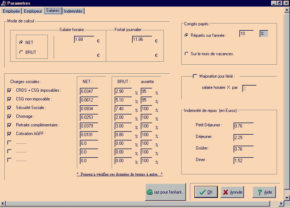Edit the Déjeuner indemnity field
The width and height of the screenshot is (290, 208).
click(x=244, y=138)
